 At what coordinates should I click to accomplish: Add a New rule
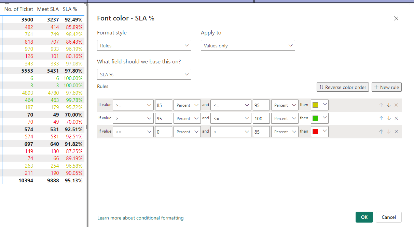tap(387, 87)
